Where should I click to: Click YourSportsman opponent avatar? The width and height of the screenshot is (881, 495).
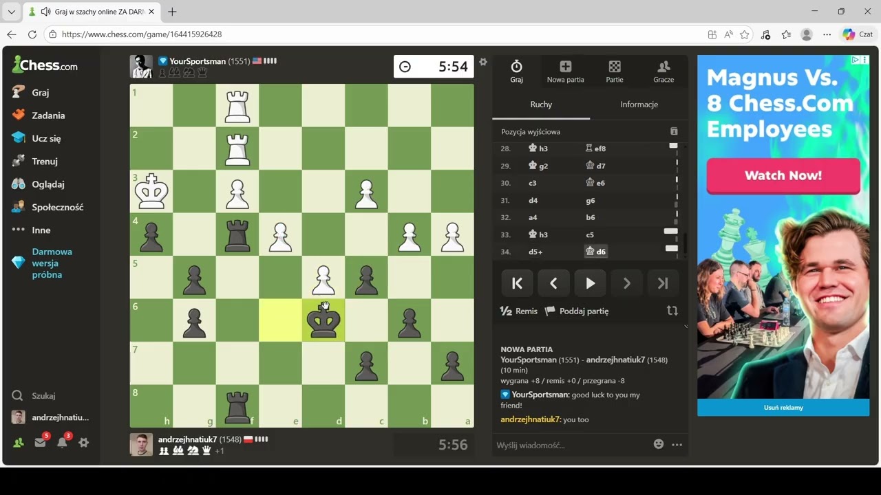tap(141, 66)
